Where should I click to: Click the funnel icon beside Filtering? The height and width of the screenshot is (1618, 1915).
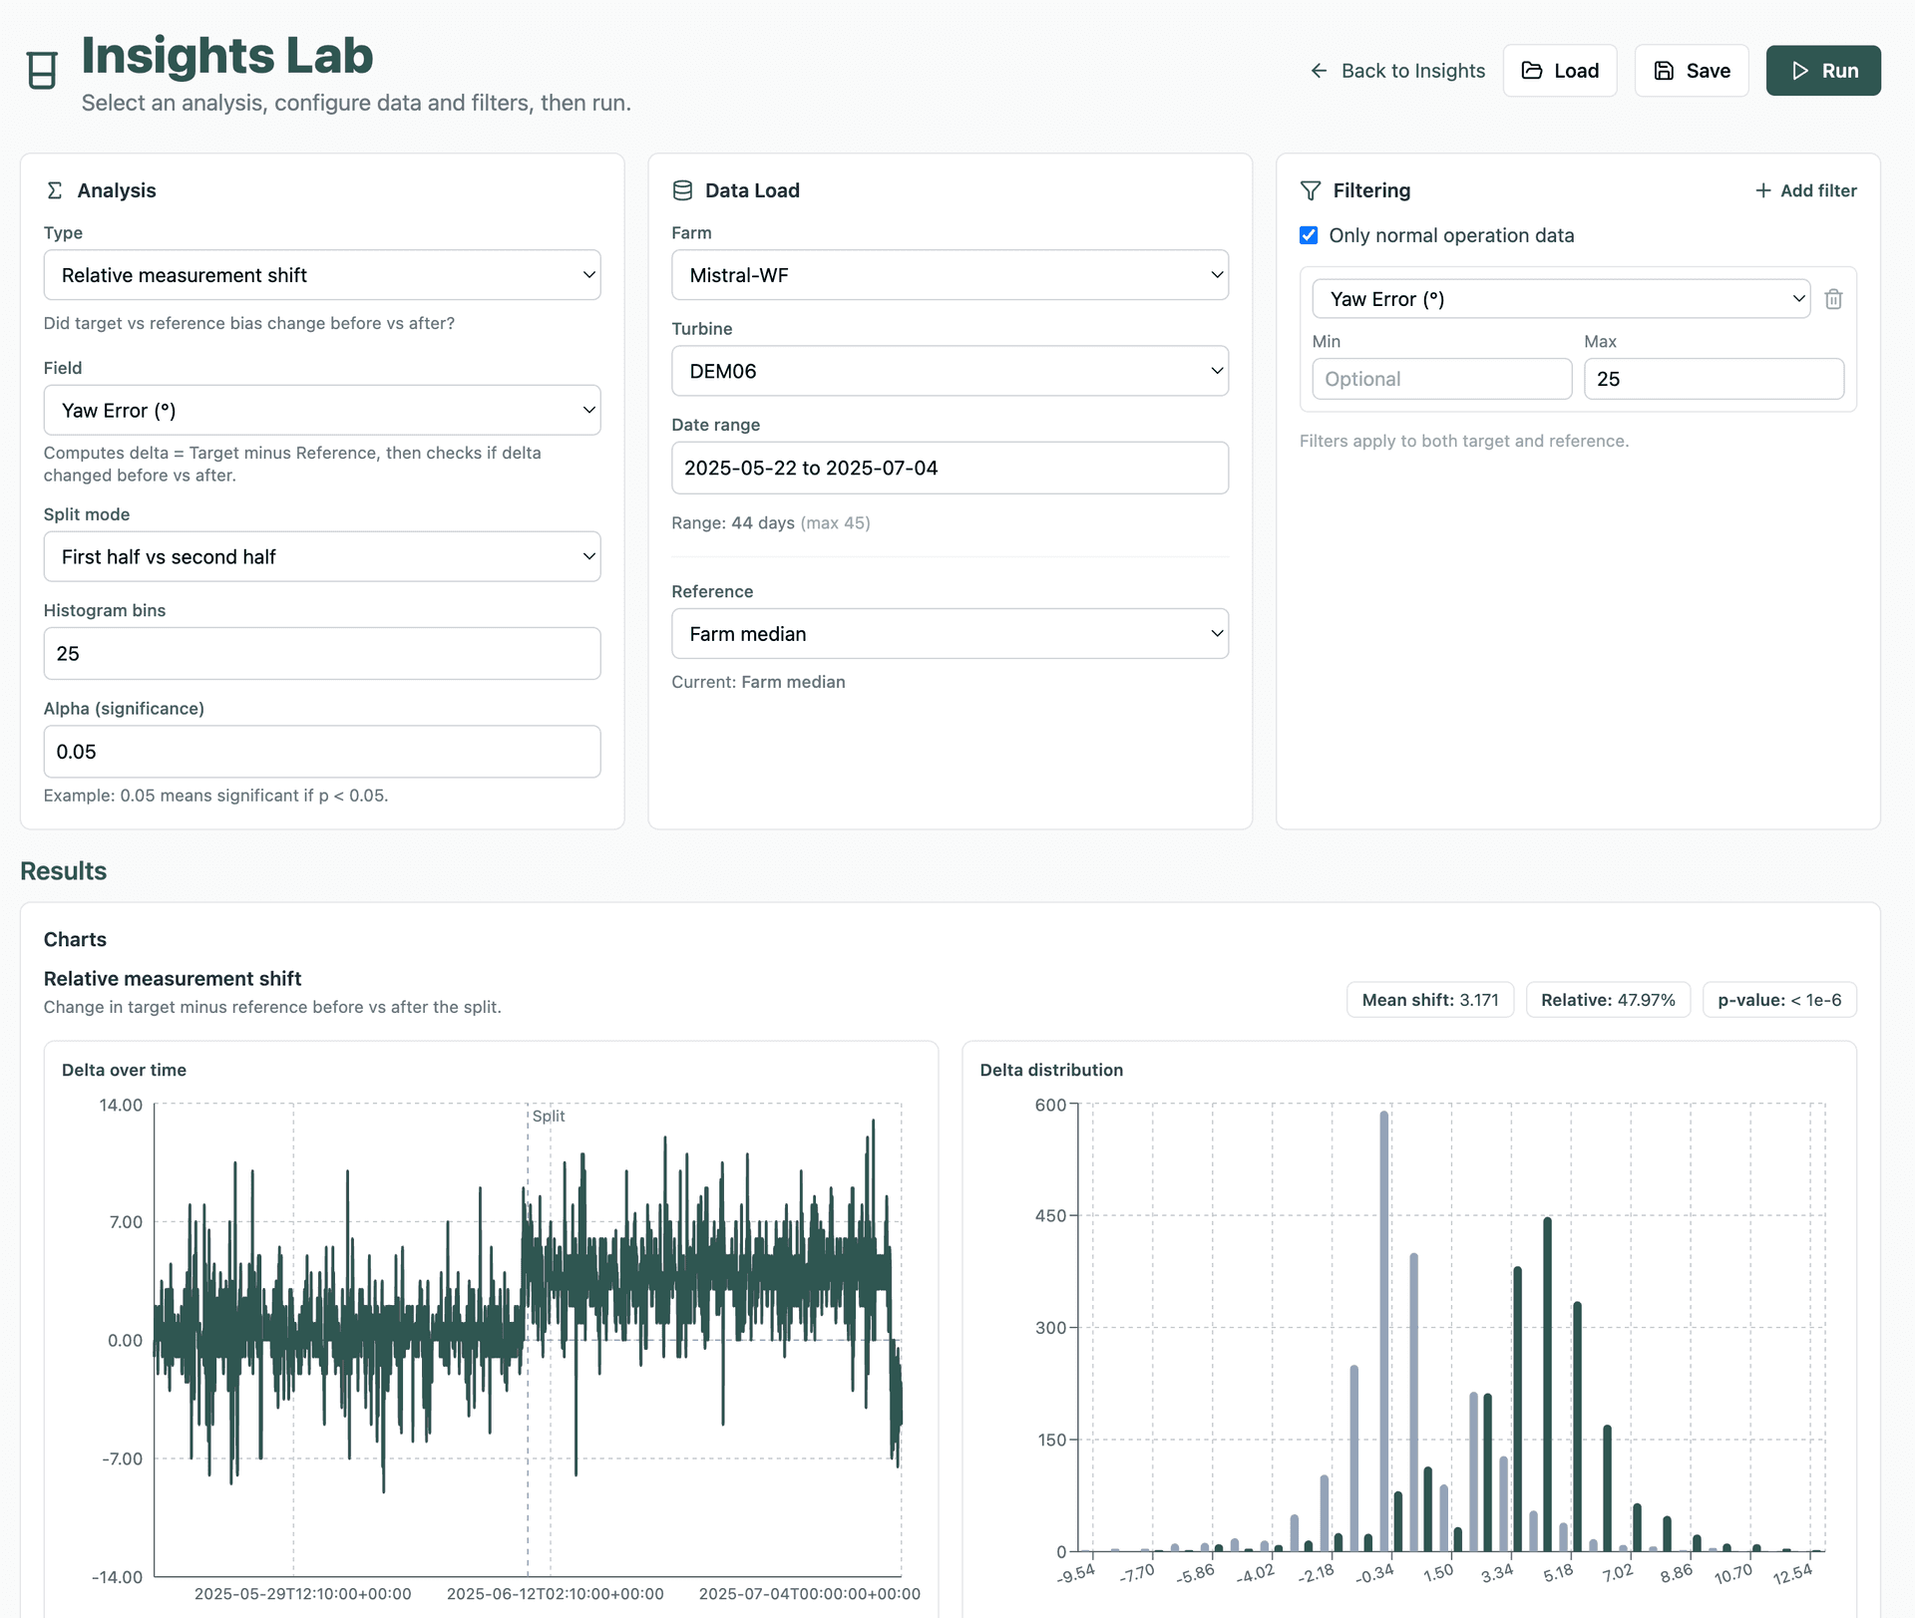coord(1310,189)
